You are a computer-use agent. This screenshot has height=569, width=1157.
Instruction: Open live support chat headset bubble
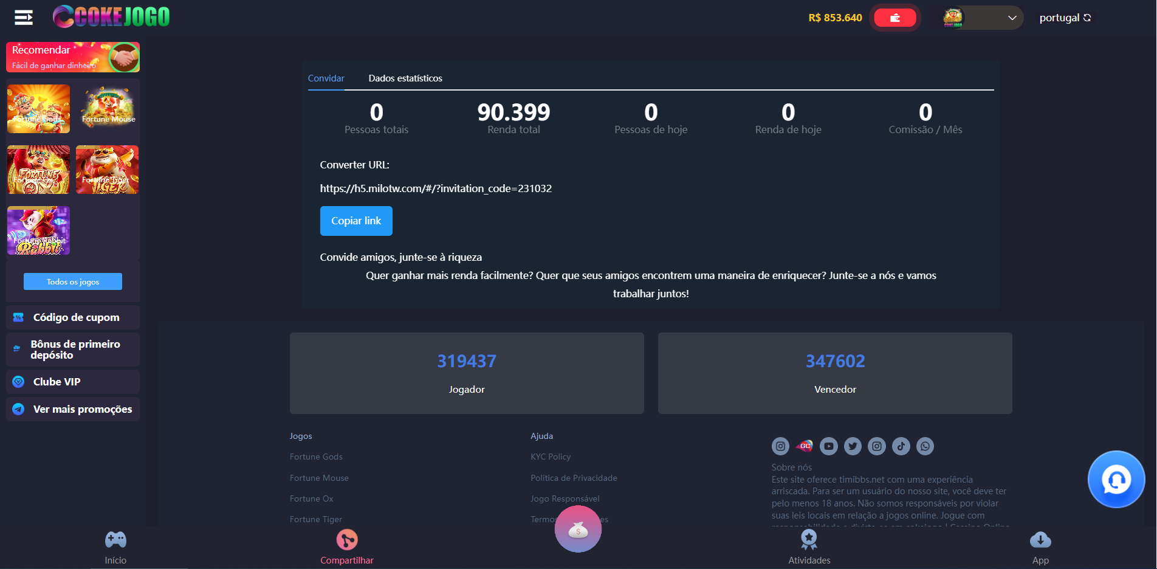(x=1116, y=480)
